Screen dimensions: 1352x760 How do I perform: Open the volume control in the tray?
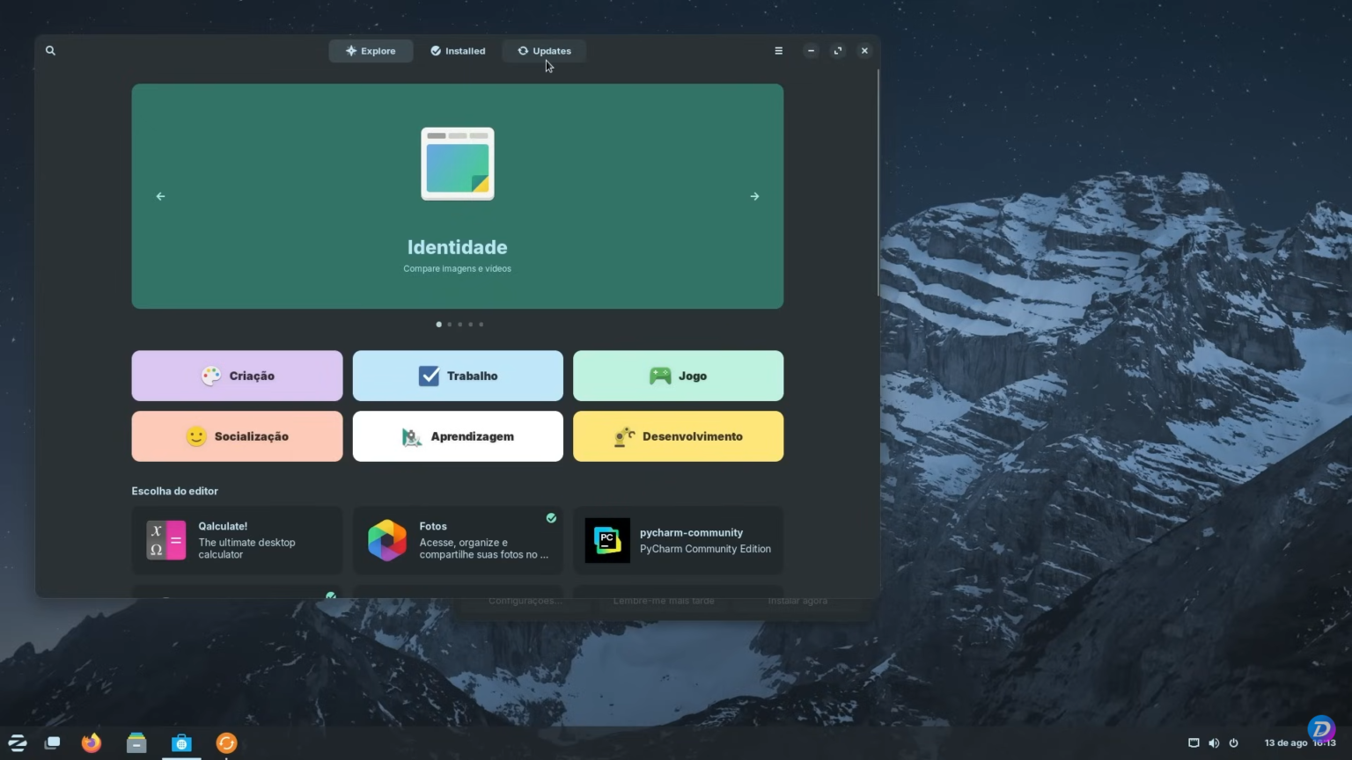pyautogui.click(x=1214, y=742)
